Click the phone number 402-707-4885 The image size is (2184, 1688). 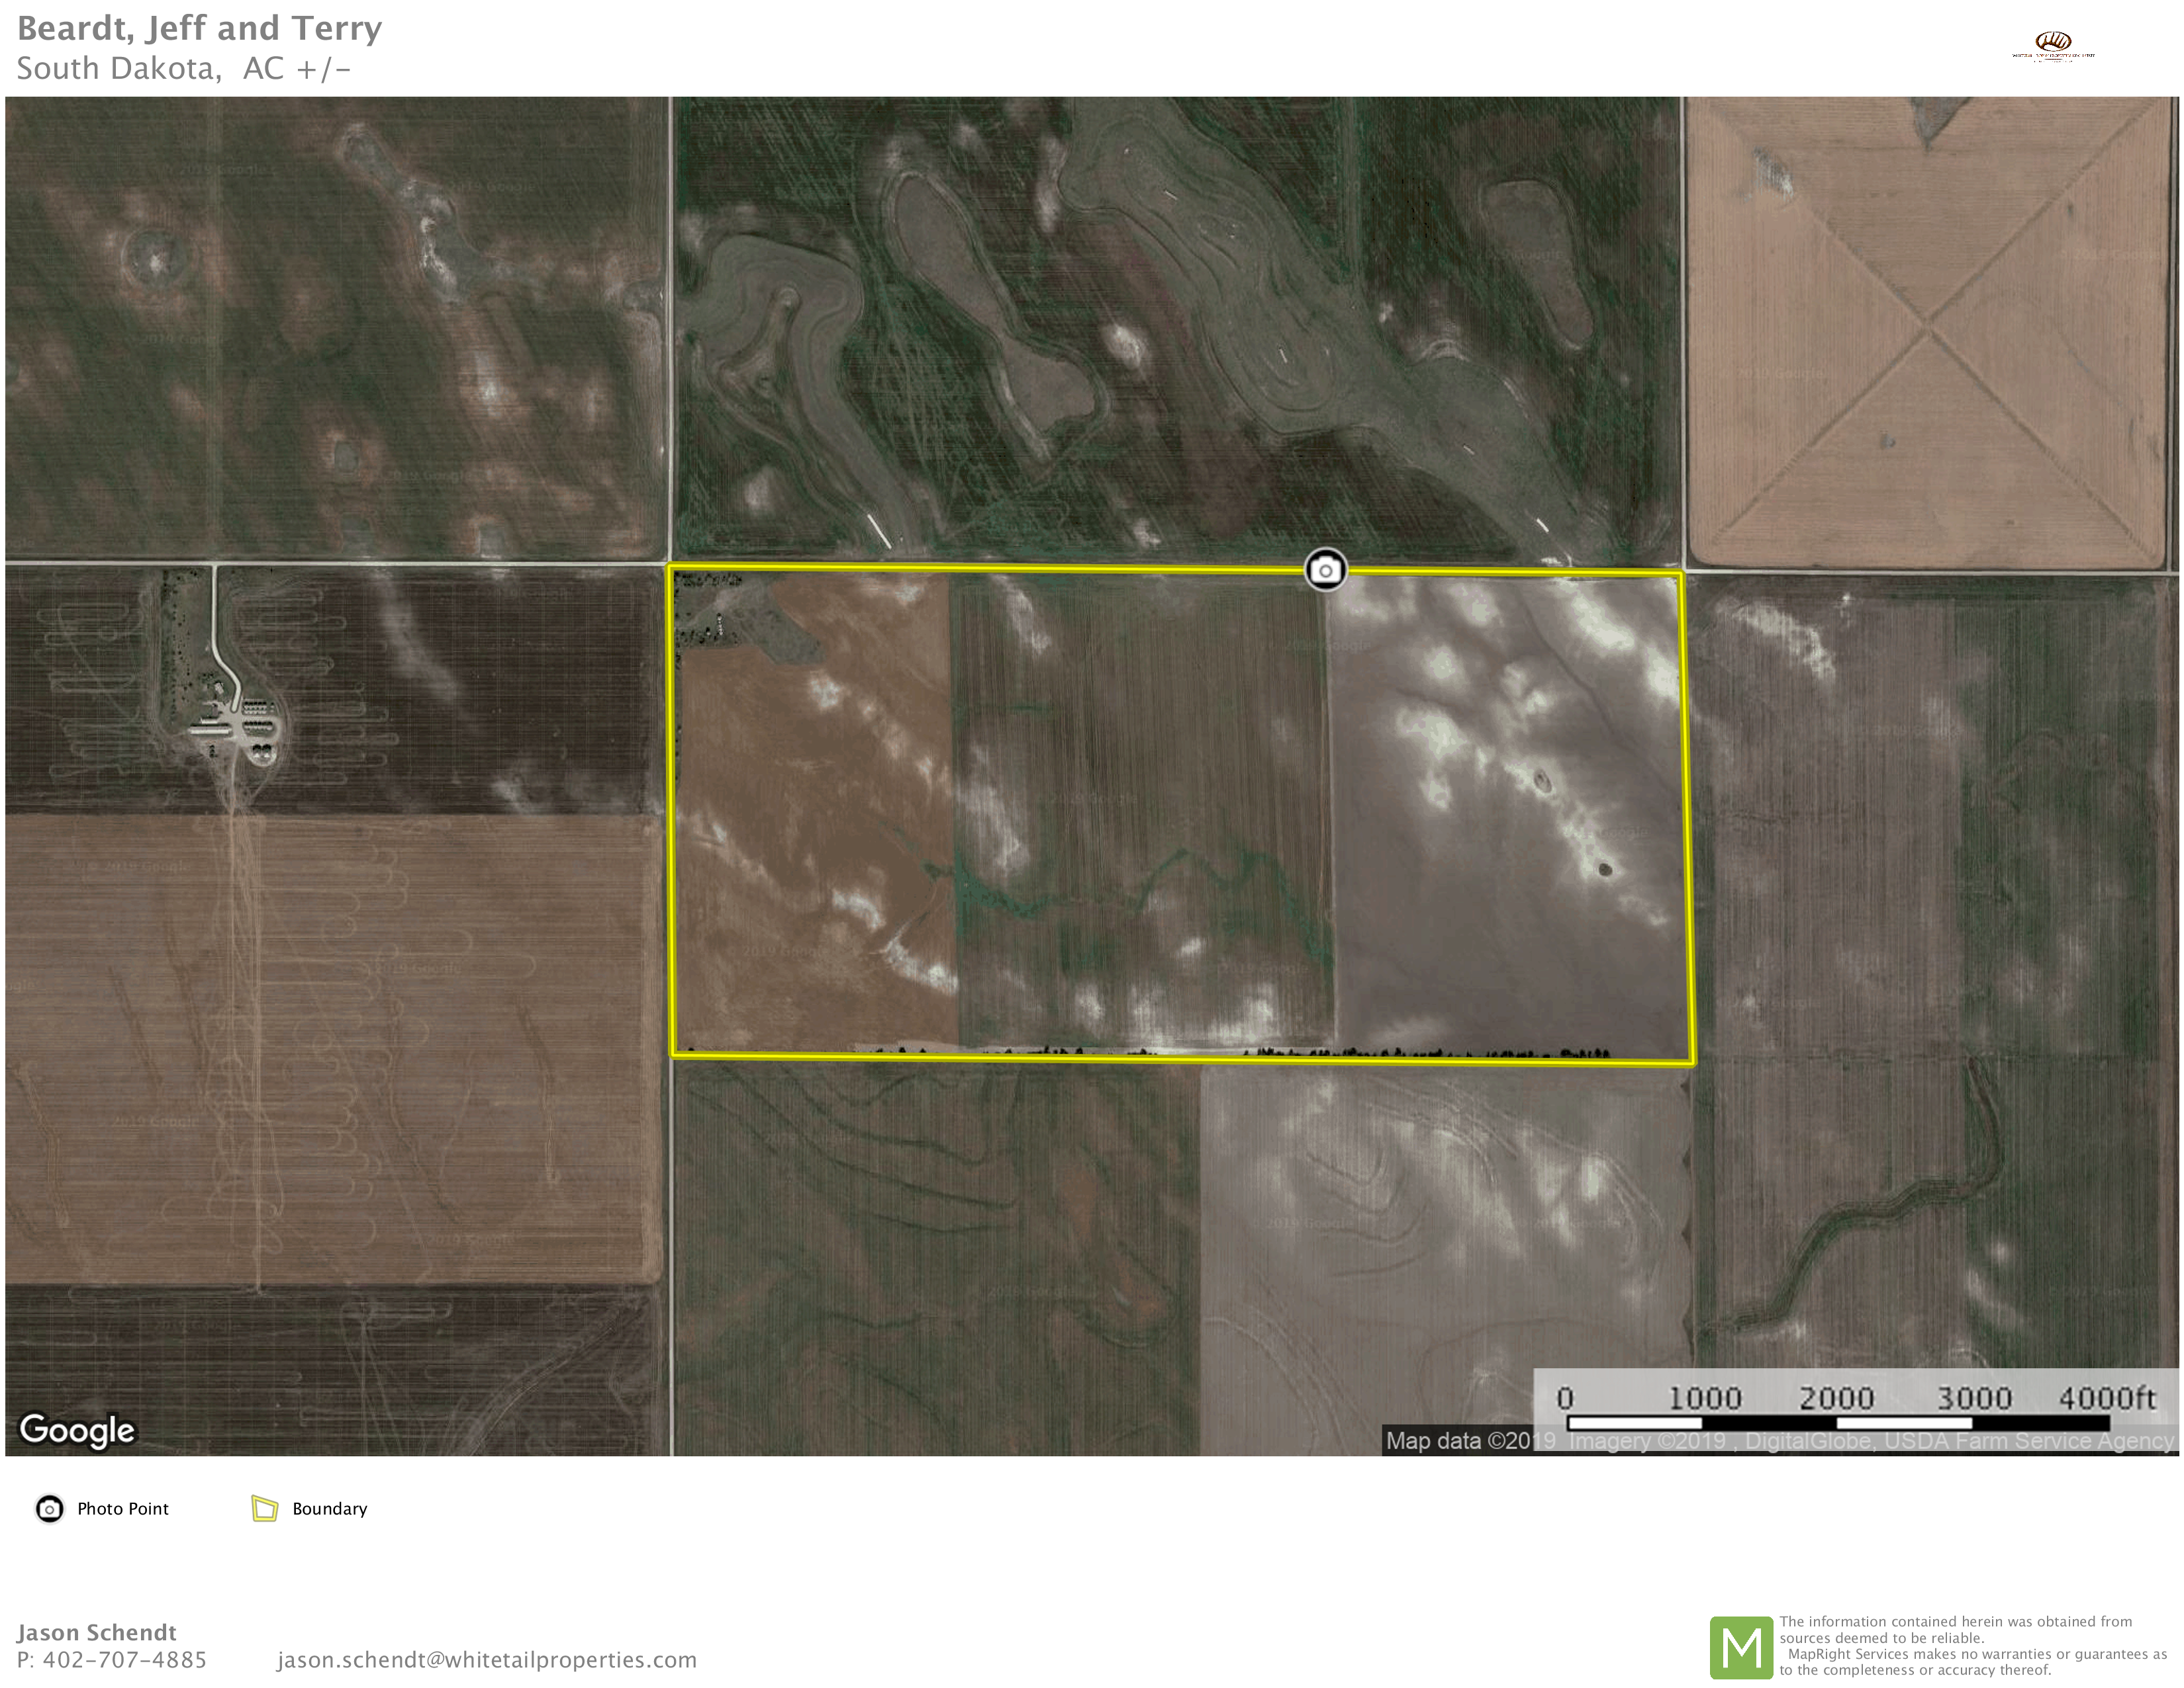[x=124, y=1660]
